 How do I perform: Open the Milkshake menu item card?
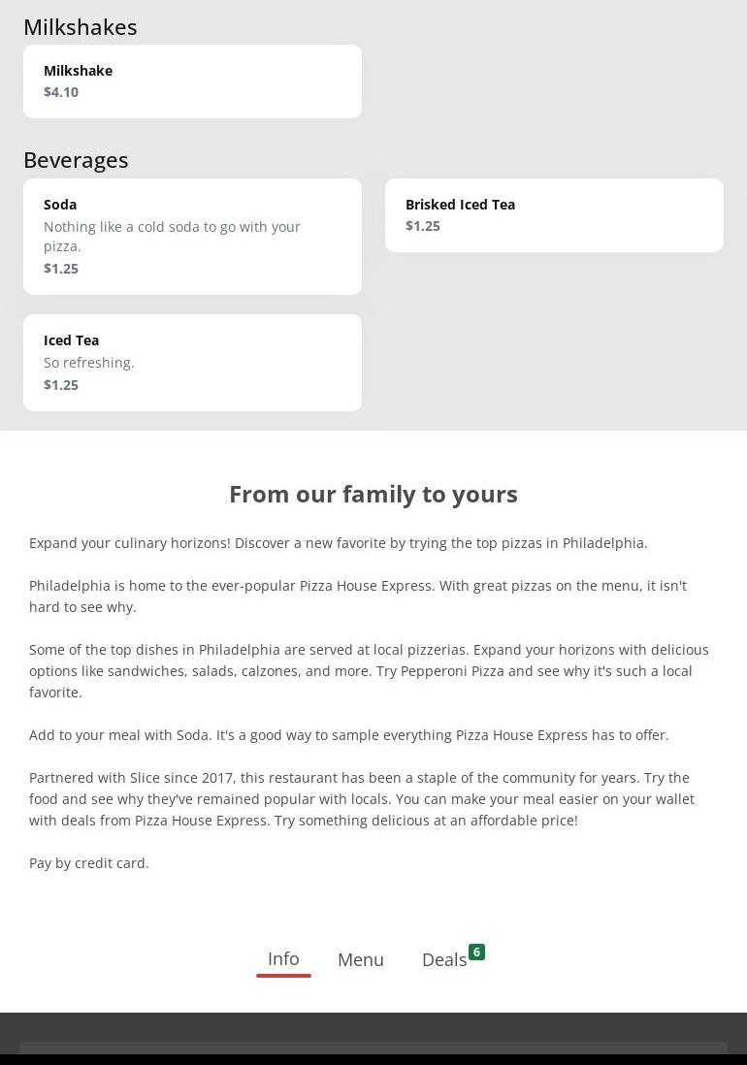click(192, 81)
